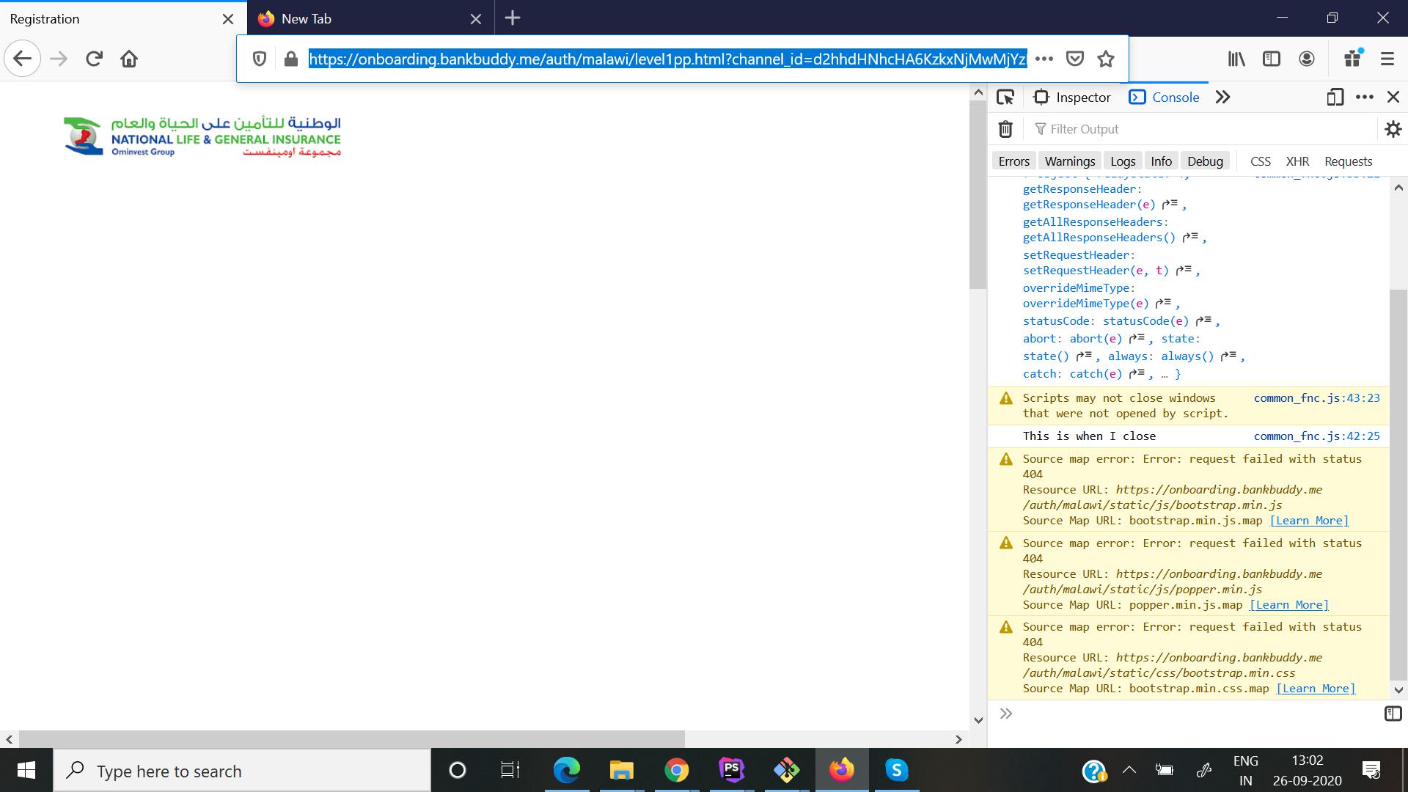Viewport: 1408px width, 792px height.
Task: Open page actions three-dot menu
Action: coord(1044,59)
